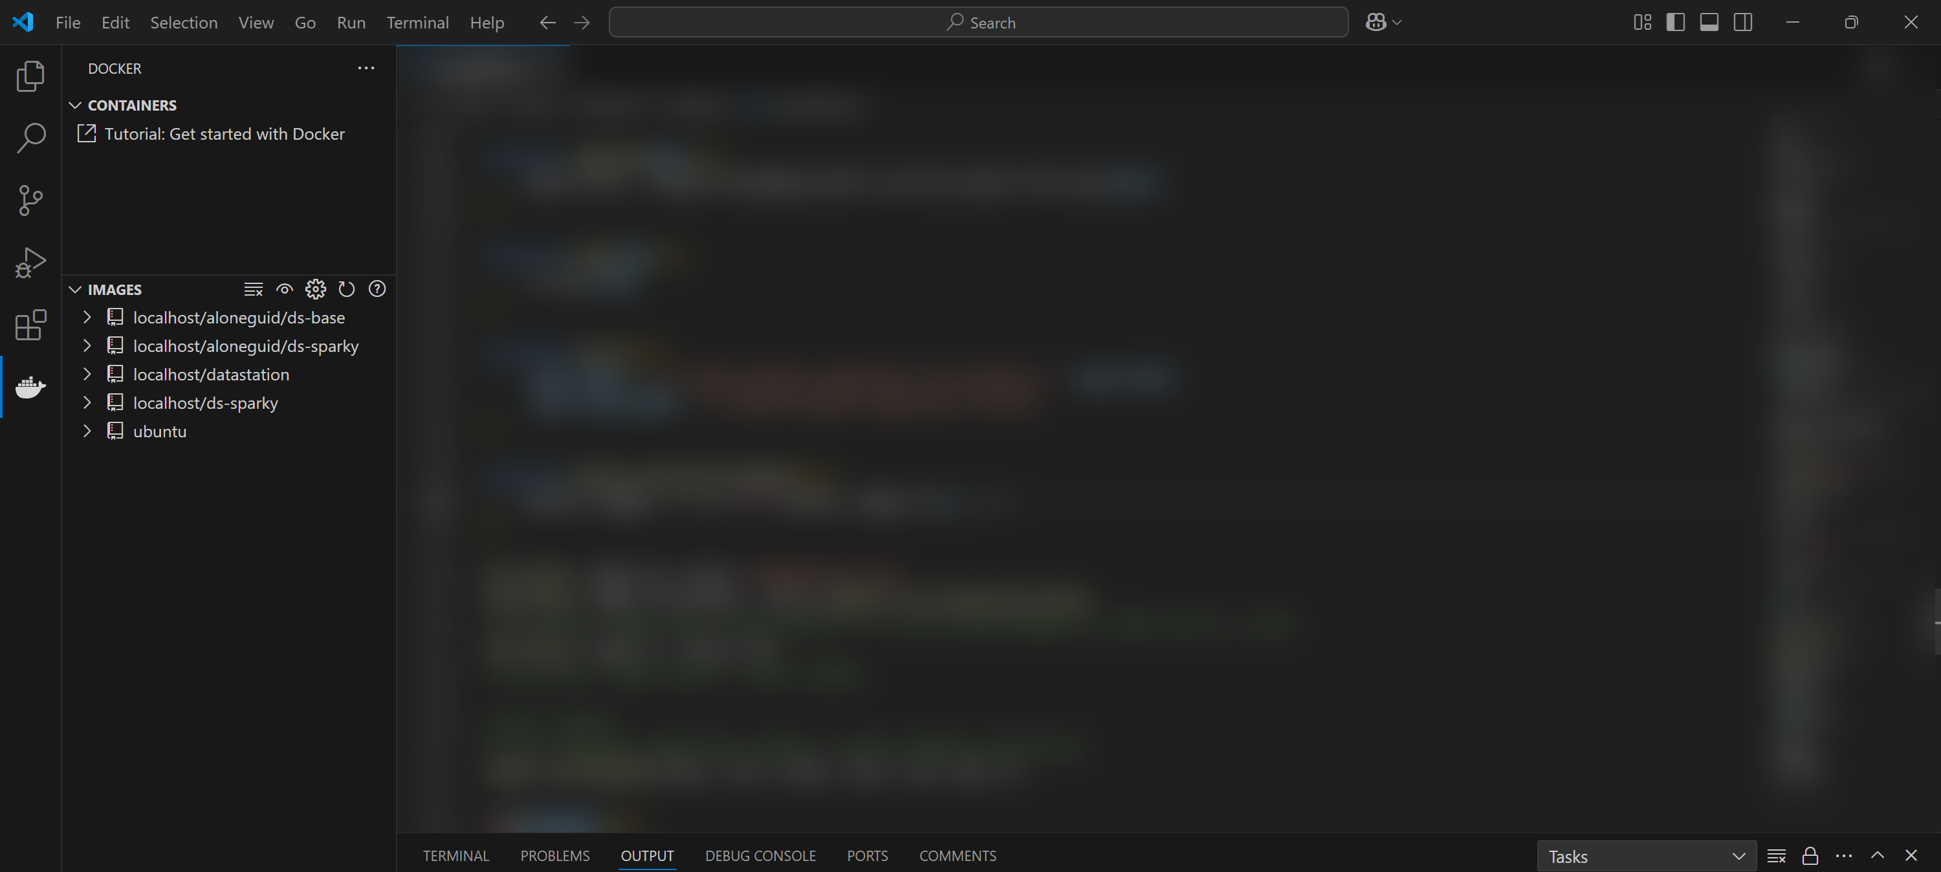This screenshot has width=1941, height=872.
Task: Expand localhost/aloneguid/ds-base image
Action: point(87,318)
